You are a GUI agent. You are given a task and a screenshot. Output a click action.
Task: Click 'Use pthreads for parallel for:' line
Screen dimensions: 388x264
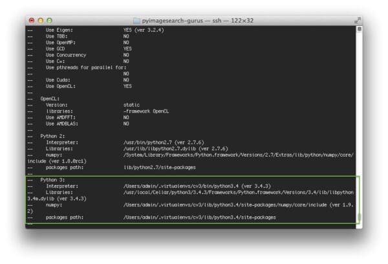[86, 67]
